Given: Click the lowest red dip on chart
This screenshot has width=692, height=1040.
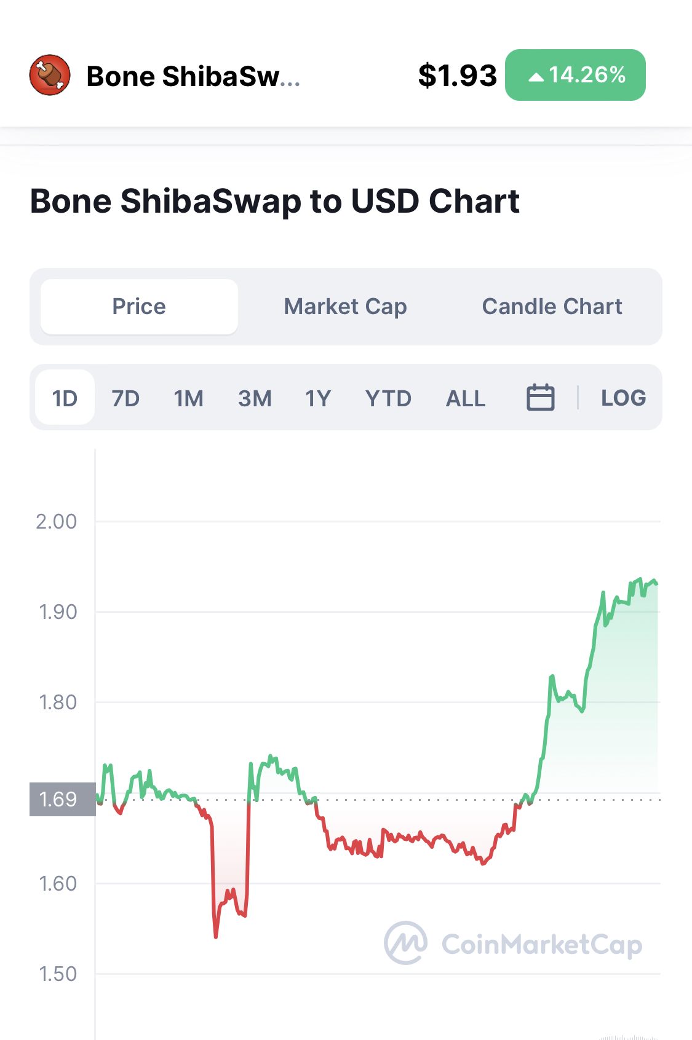Looking at the screenshot, I should pos(216,935).
